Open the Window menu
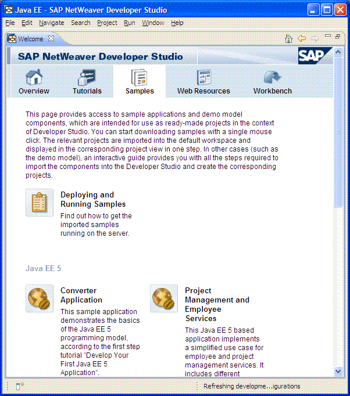This screenshot has height=396, width=350. [153, 23]
